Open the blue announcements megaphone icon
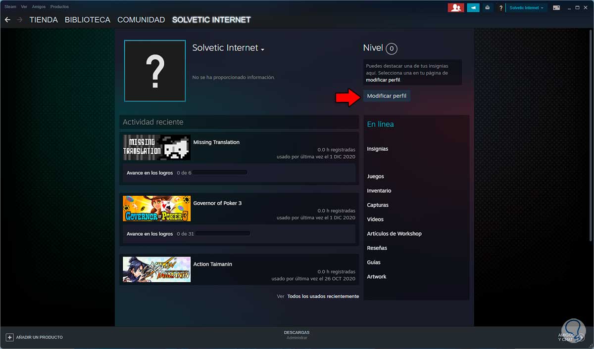The width and height of the screenshot is (594, 349). click(473, 7)
